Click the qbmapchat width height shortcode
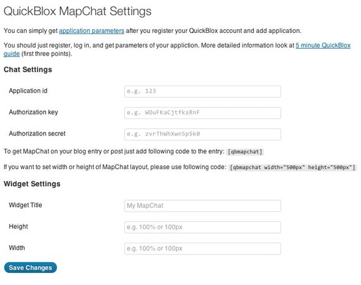Viewport: 361px width, 285px height. [293, 167]
